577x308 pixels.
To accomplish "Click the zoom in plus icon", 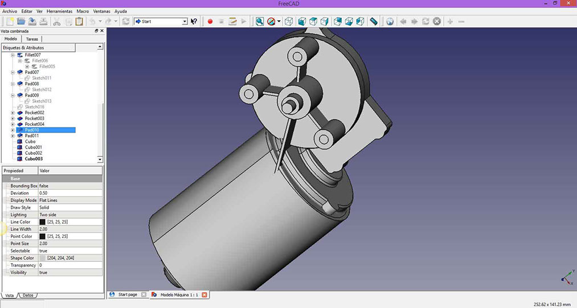I will (x=450, y=21).
